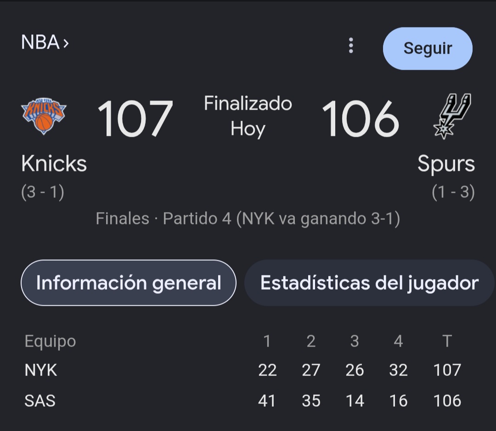Click the Spurs 1 - 3 record text
Viewport: 496px width, 431px height.
(453, 192)
